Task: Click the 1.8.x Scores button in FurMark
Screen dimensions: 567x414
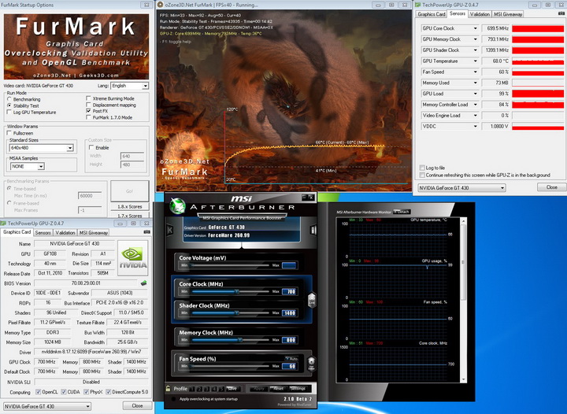Action: click(130, 207)
